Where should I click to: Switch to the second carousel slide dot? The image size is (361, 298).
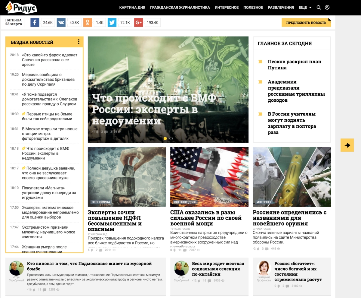click(171, 138)
